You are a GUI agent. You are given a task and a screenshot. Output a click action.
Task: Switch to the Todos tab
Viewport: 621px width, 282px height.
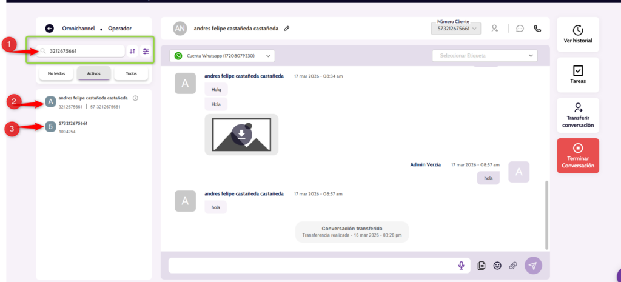(x=131, y=73)
